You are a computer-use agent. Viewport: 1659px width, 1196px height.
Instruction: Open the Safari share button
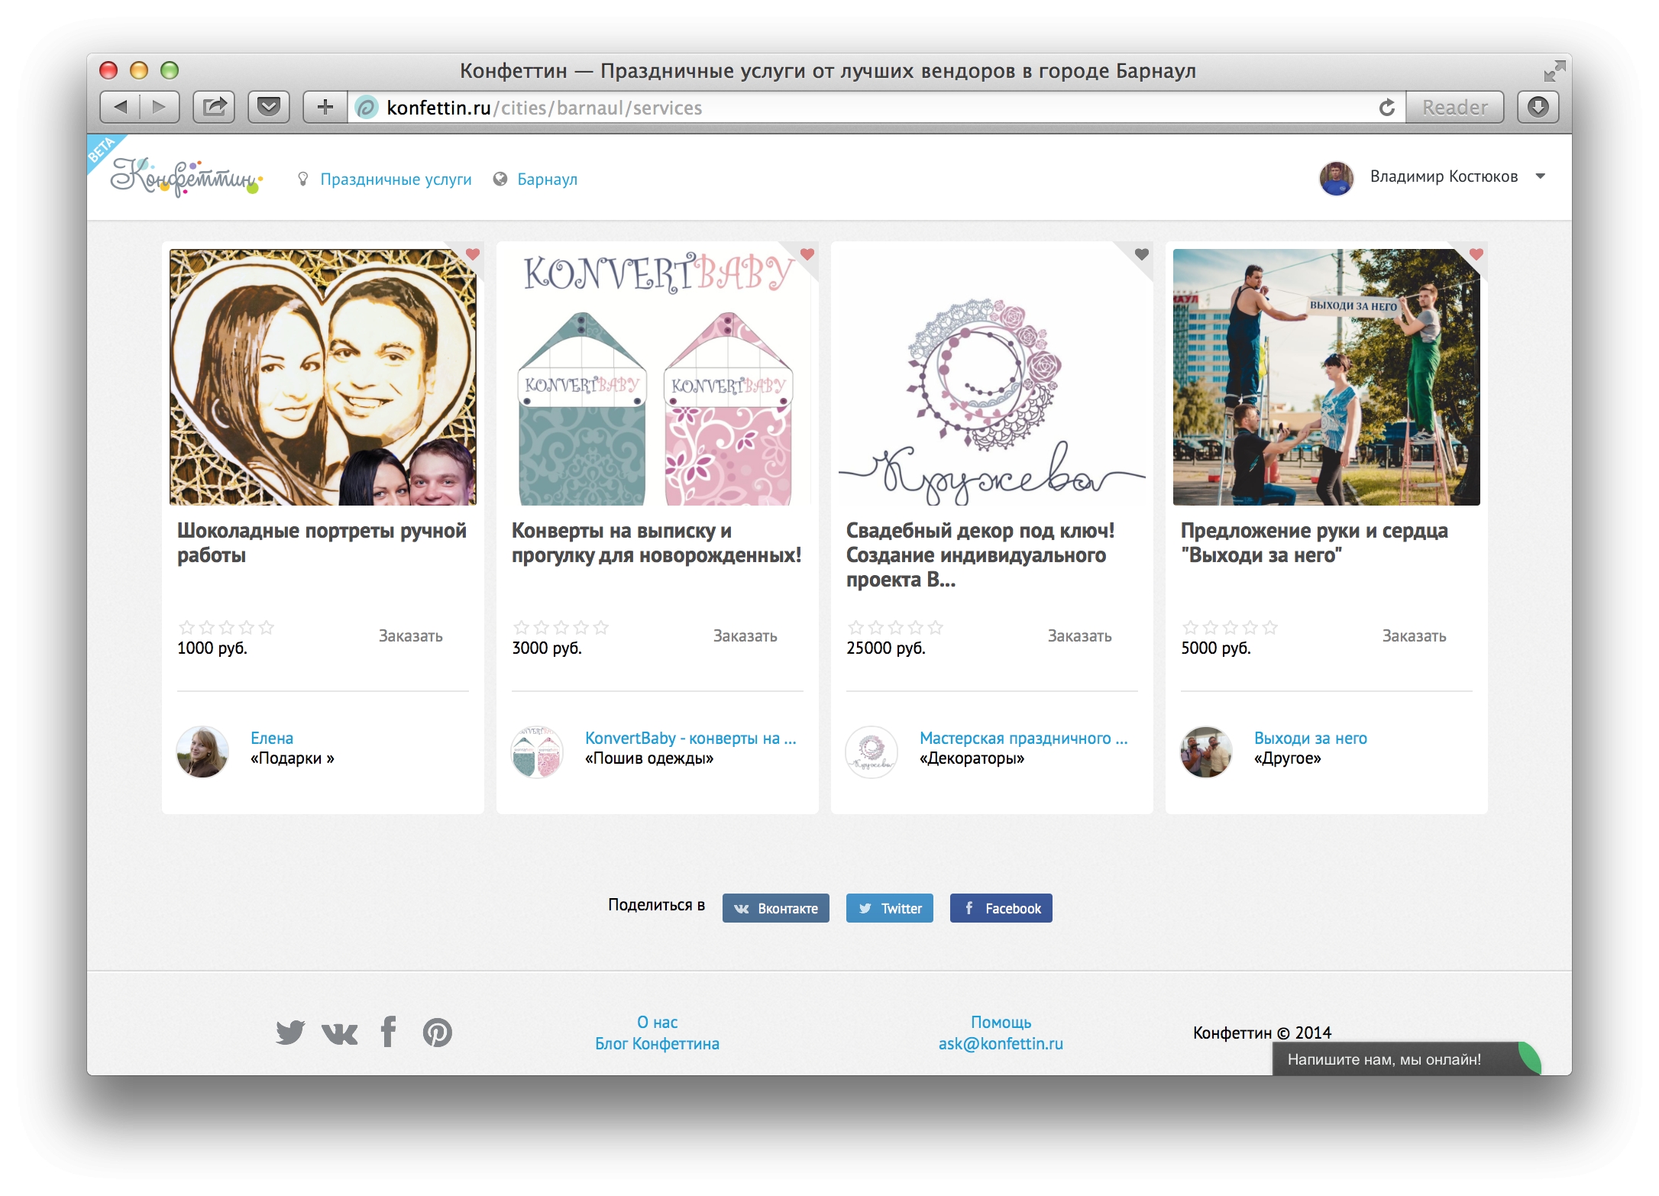pos(214,107)
